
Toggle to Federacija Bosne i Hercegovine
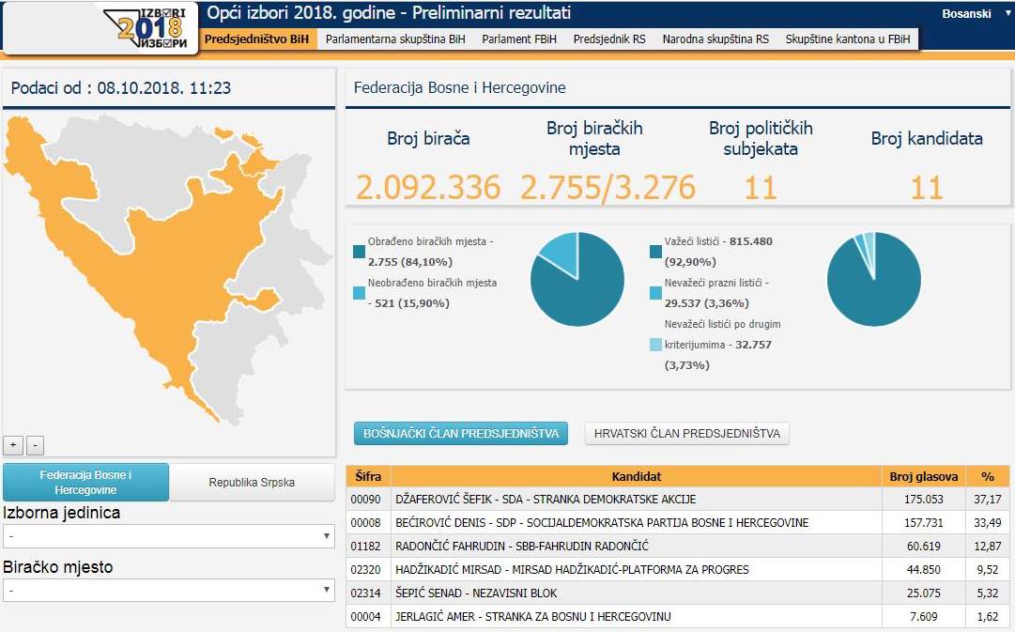click(x=86, y=483)
